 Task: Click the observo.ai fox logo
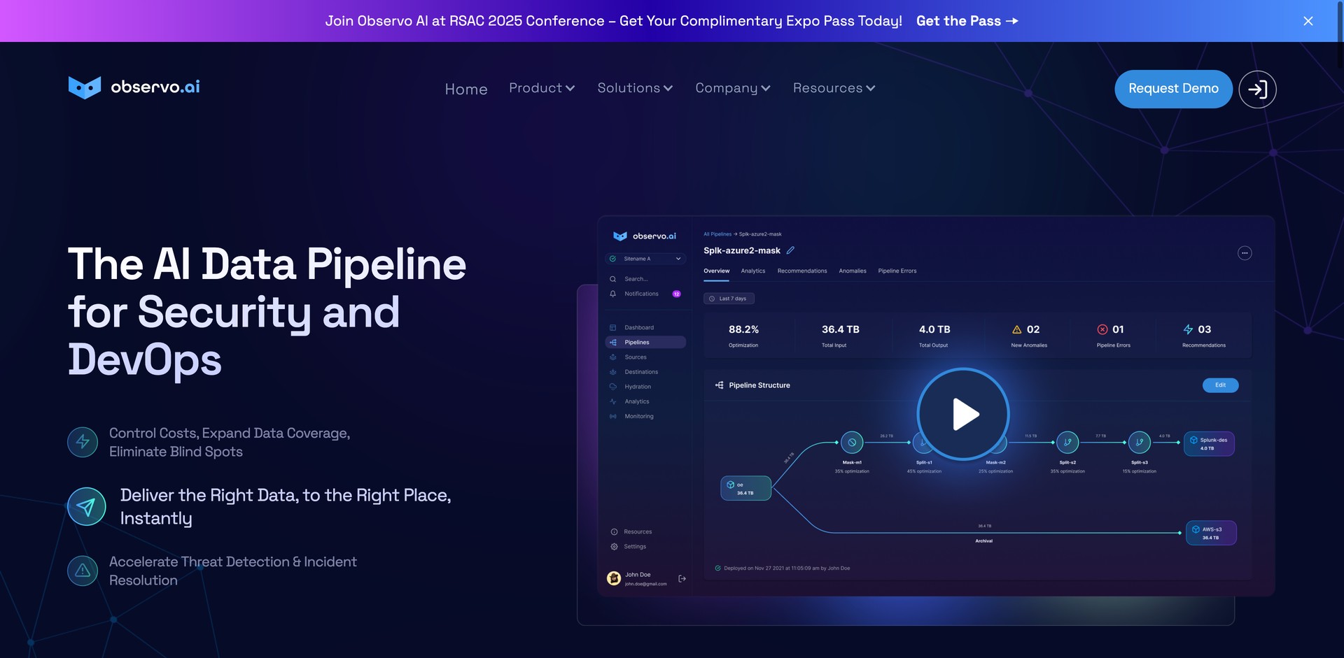tap(85, 87)
